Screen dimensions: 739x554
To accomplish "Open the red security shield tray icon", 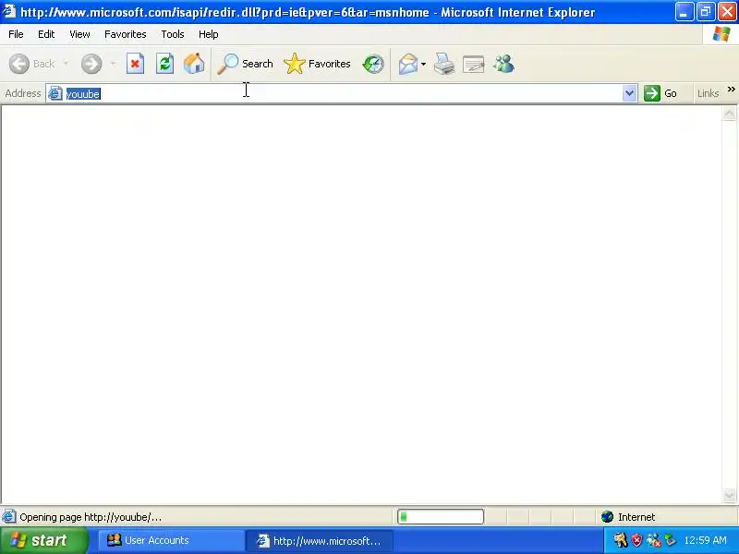I will (x=636, y=540).
